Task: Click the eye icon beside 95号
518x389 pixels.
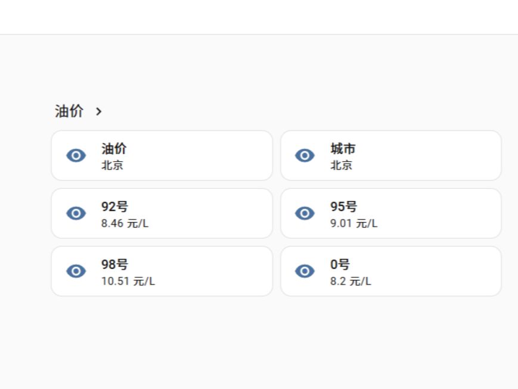Action: [x=305, y=214]
